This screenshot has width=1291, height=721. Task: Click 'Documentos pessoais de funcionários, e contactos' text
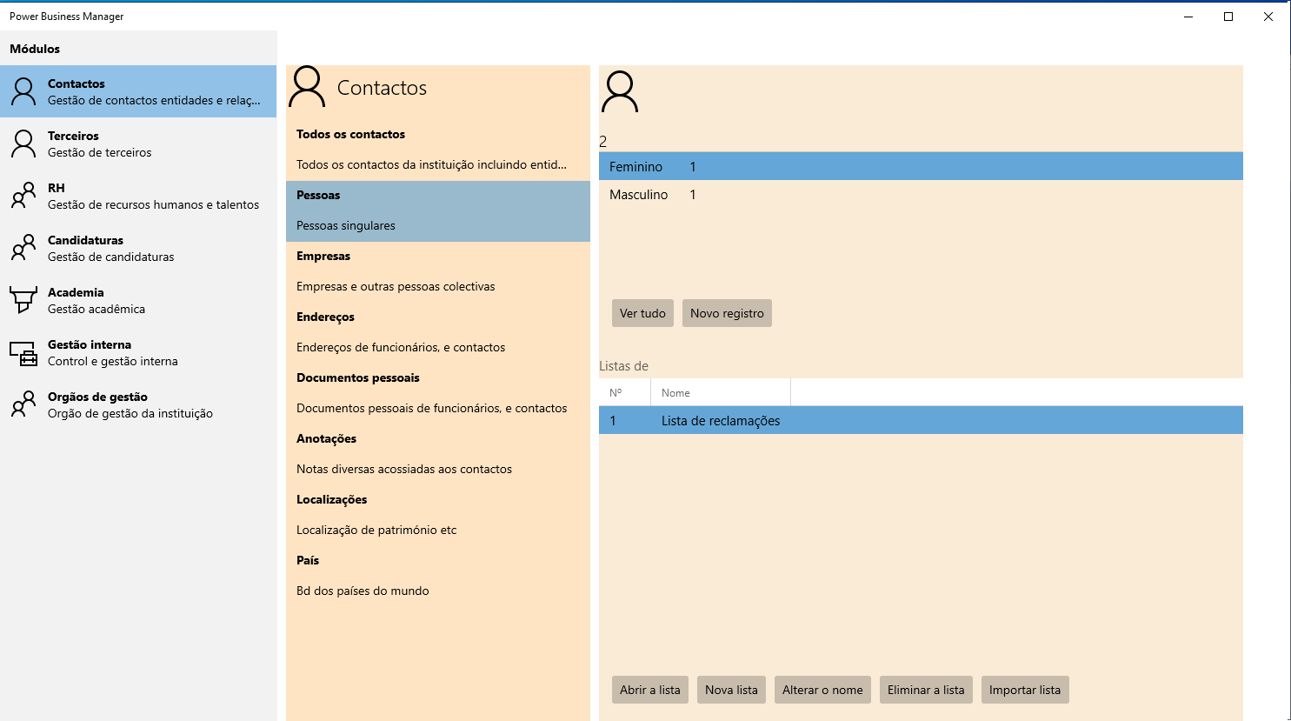[431, 408]
